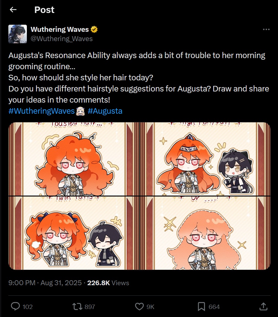
Task: Click the reply speech bubble icon
Action: point(15,306)
